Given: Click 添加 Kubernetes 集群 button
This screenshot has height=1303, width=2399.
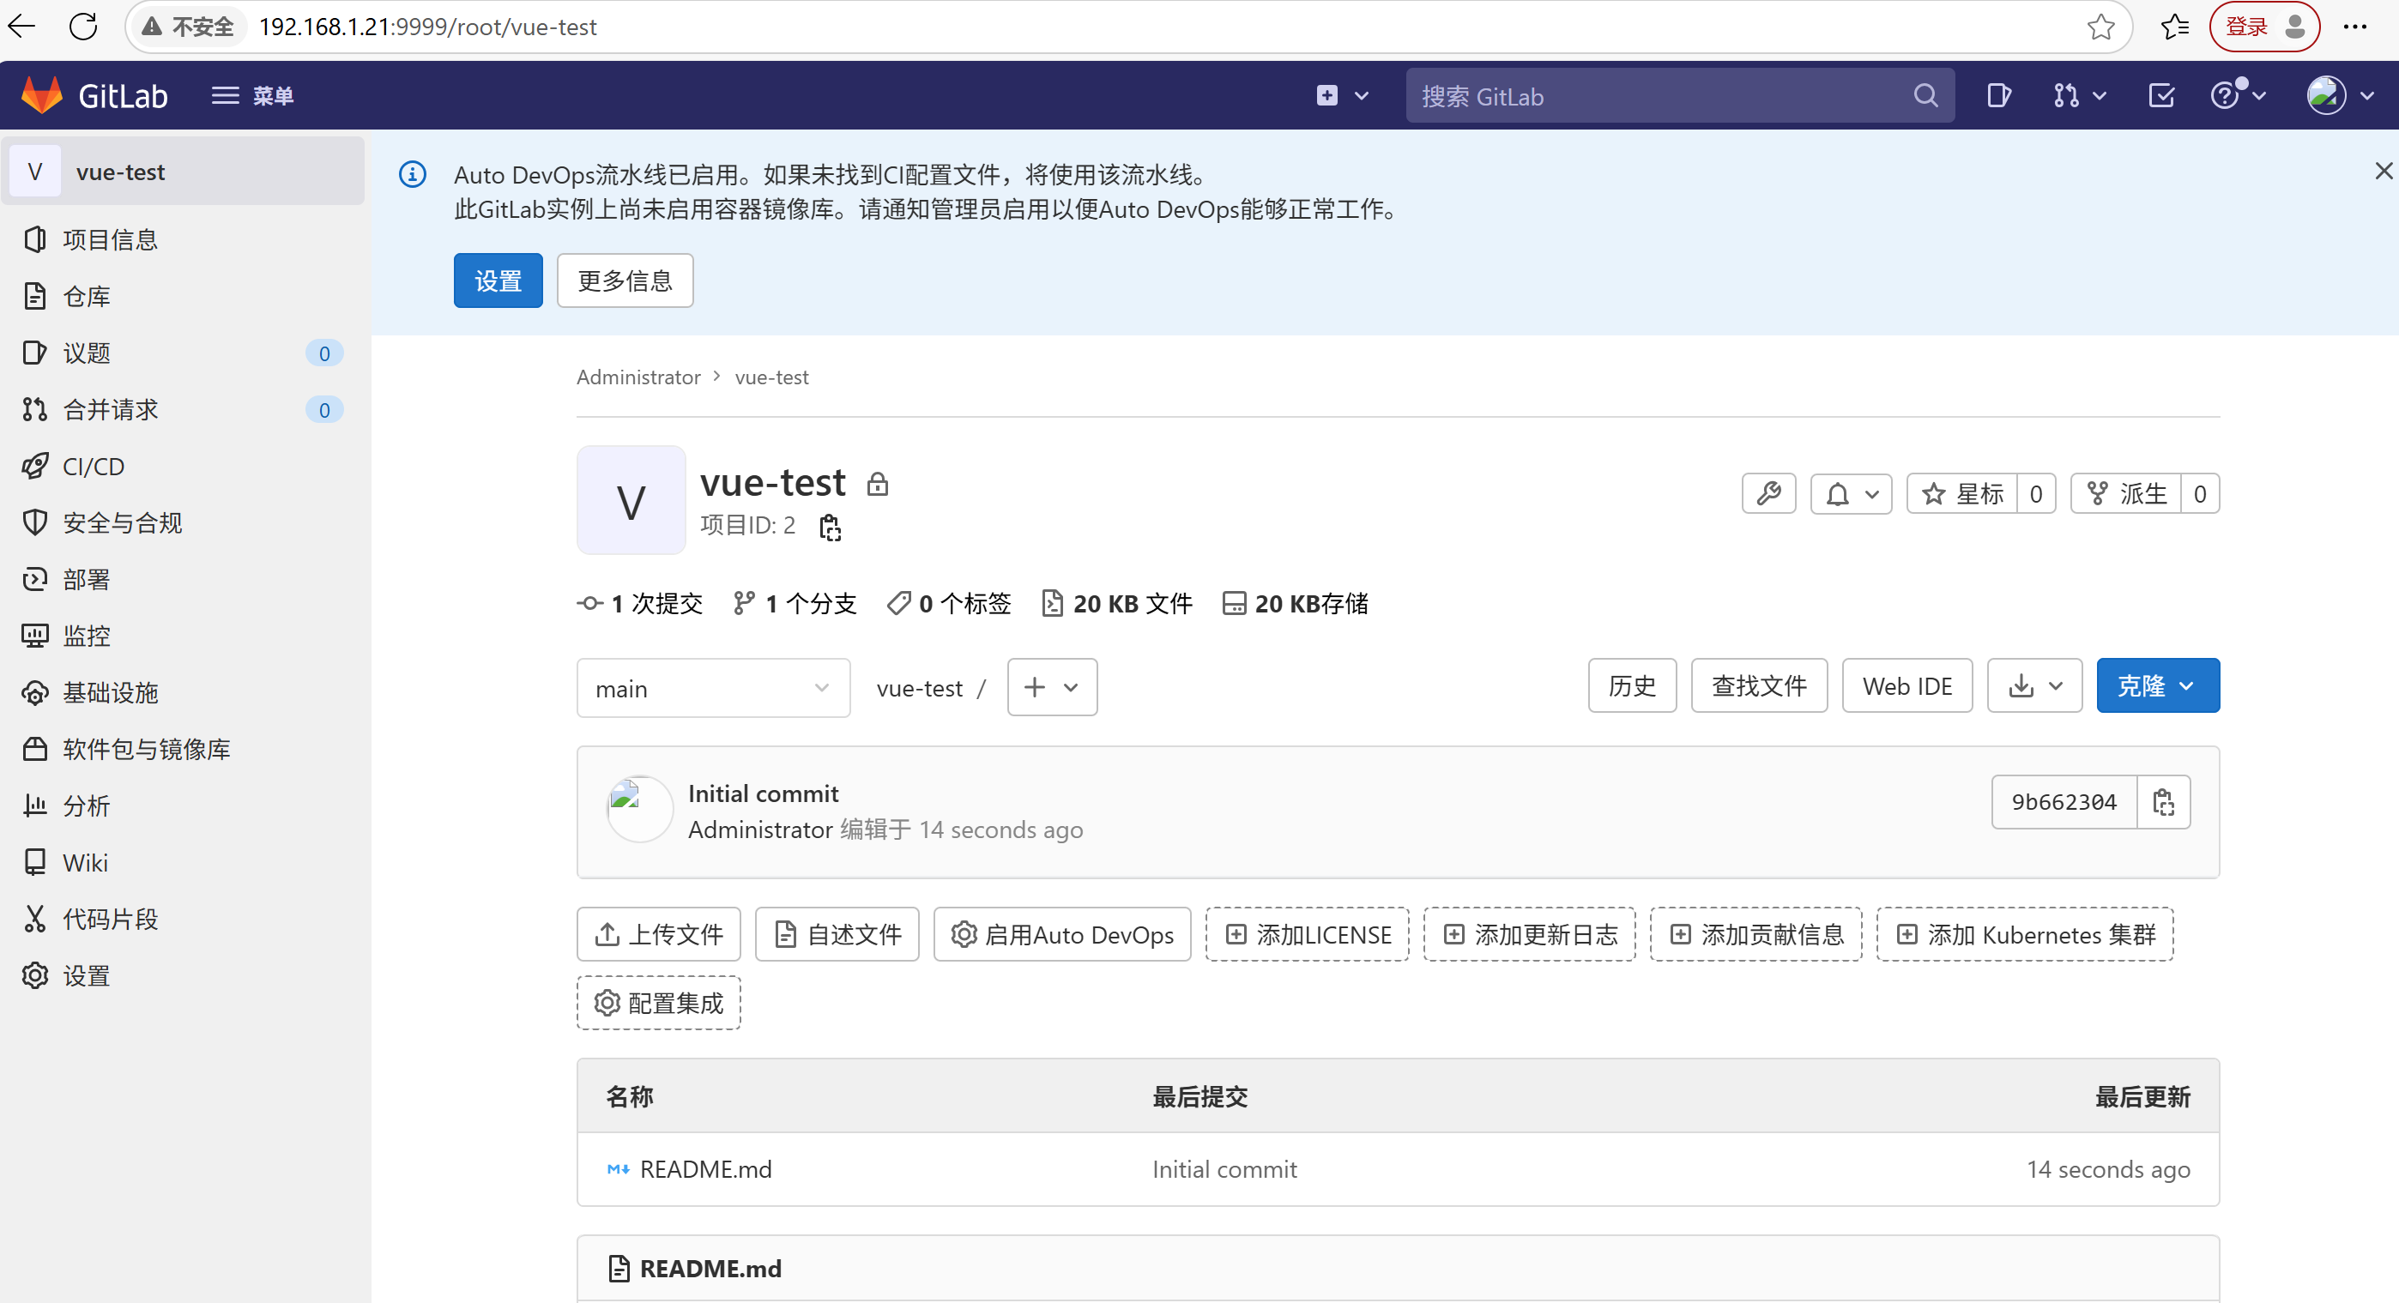Looking at the screenshot, I should (x=2025, y=934).
